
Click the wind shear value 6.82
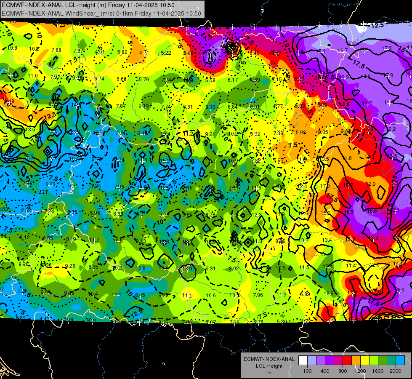[305, 294]
